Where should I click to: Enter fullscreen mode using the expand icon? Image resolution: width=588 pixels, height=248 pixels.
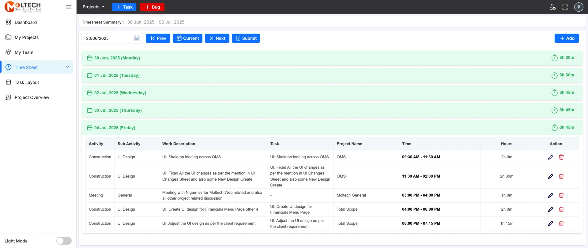click(565, 7)
